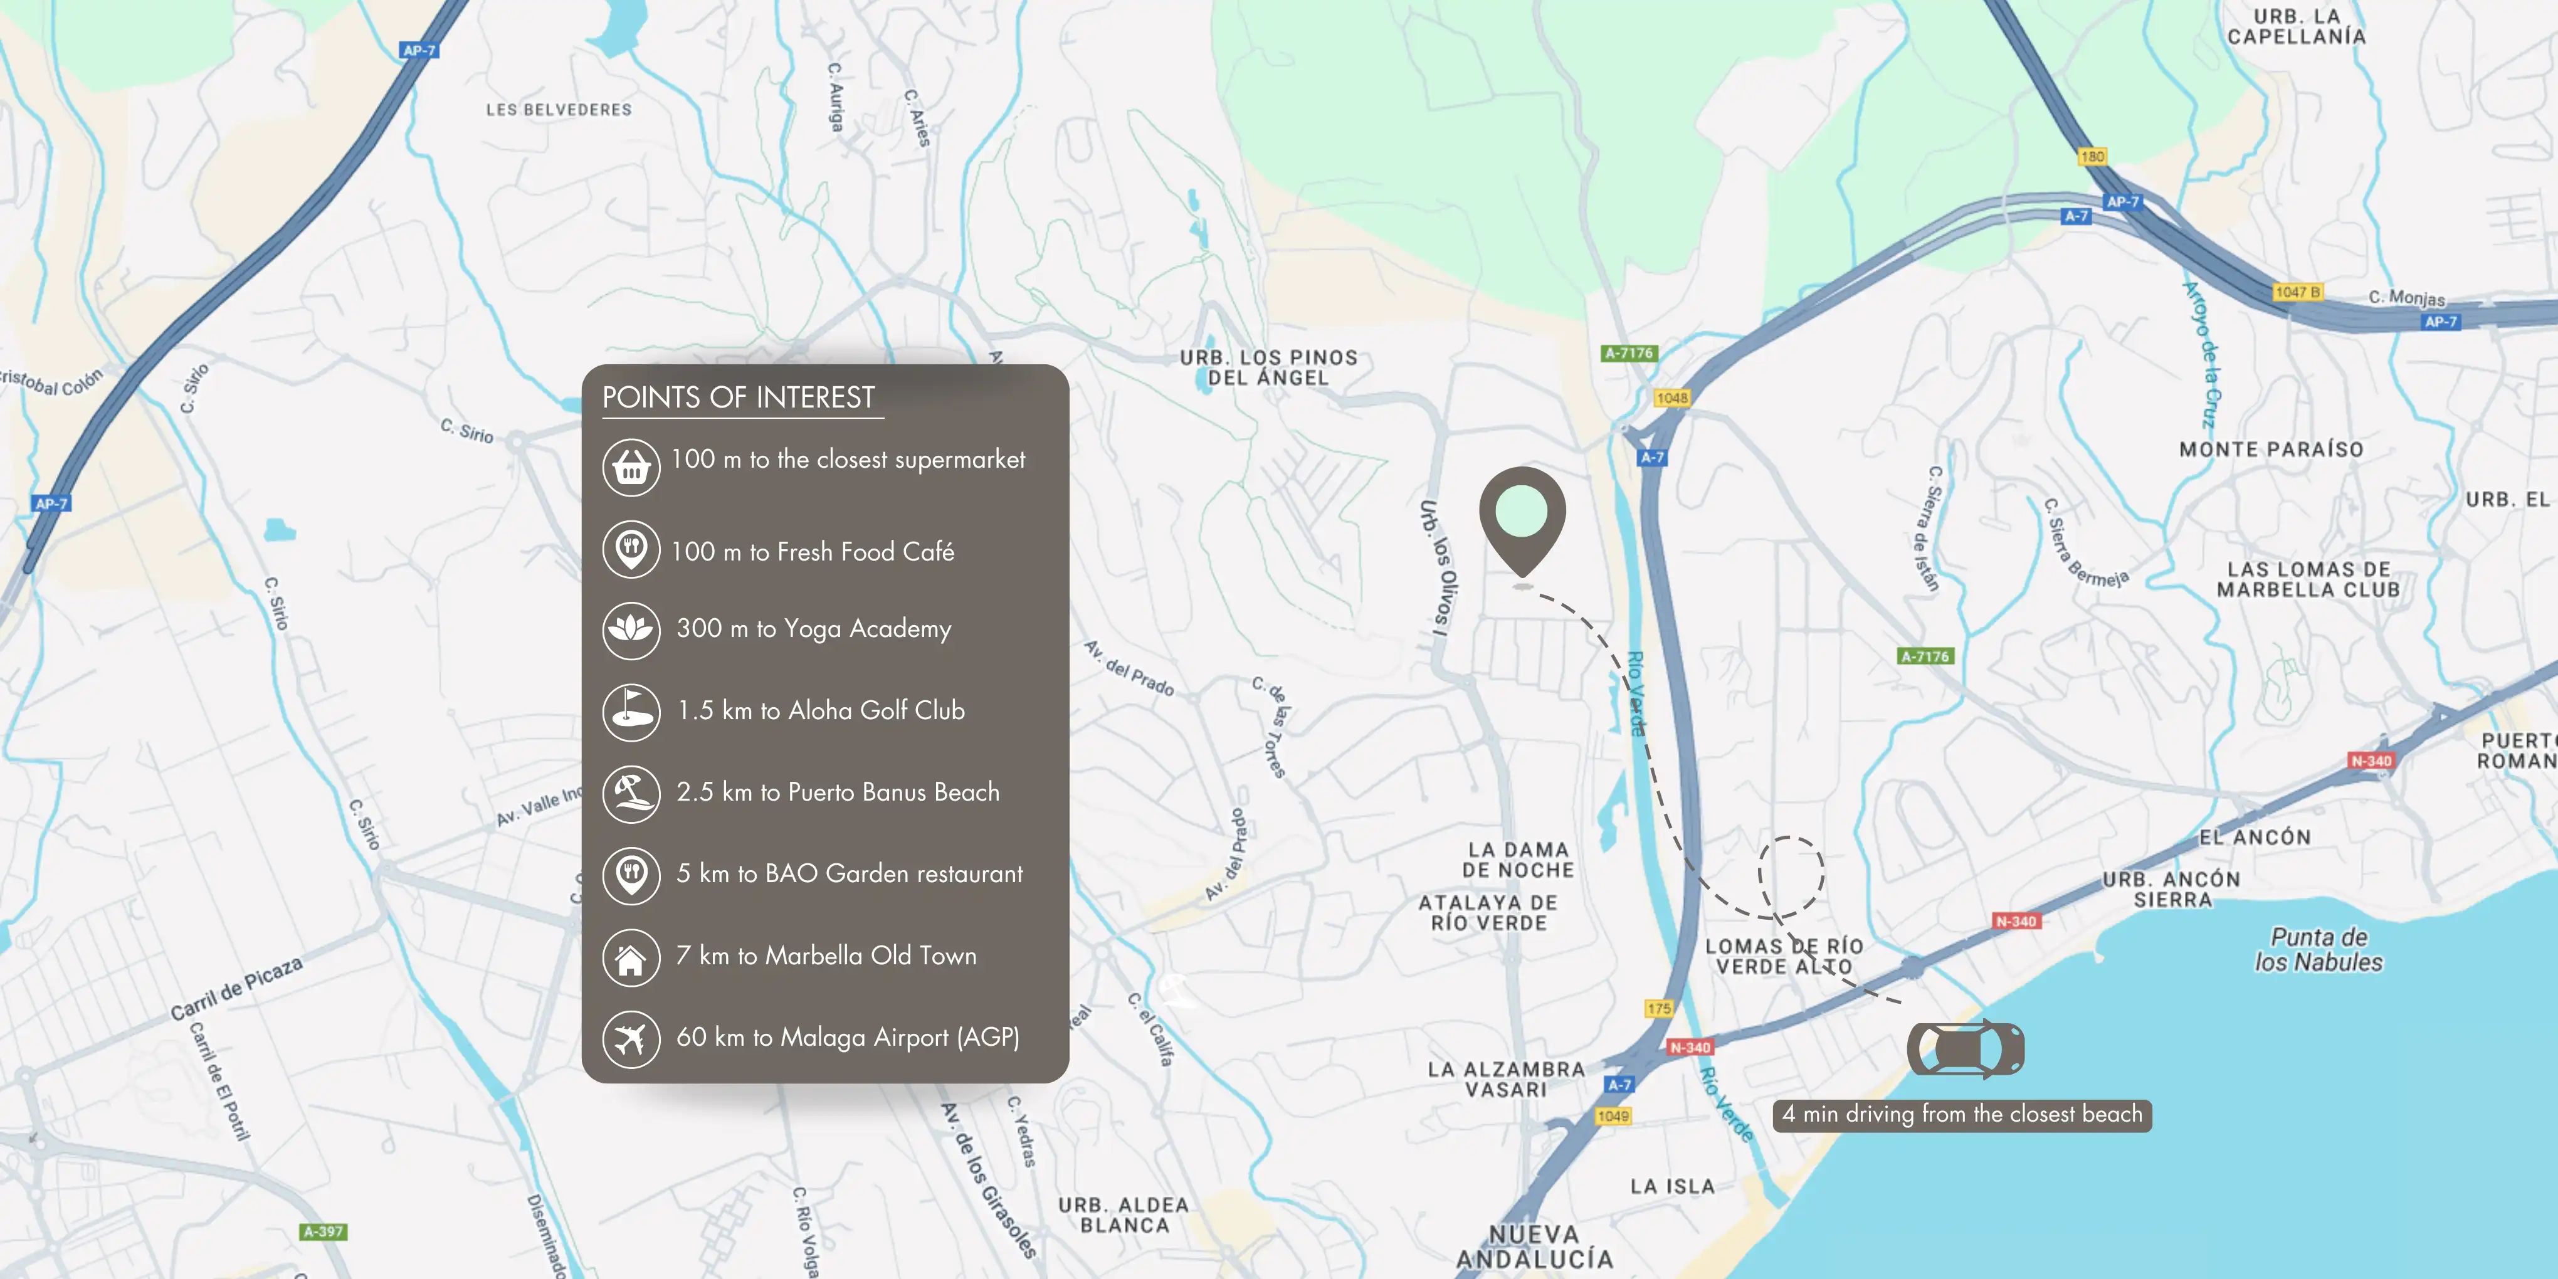Click the Malaga Airport airplane icon
The height and width of the screenshot is (1279, 2558).
point(631,1039)
